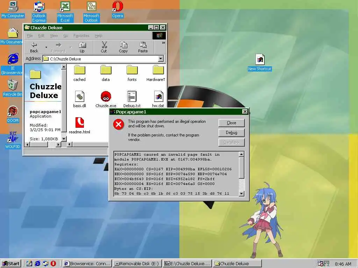Open the Help menu

pos(98,36)
